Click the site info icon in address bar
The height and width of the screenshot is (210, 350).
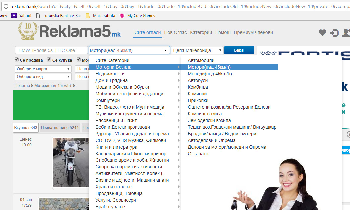pos(6,6)
